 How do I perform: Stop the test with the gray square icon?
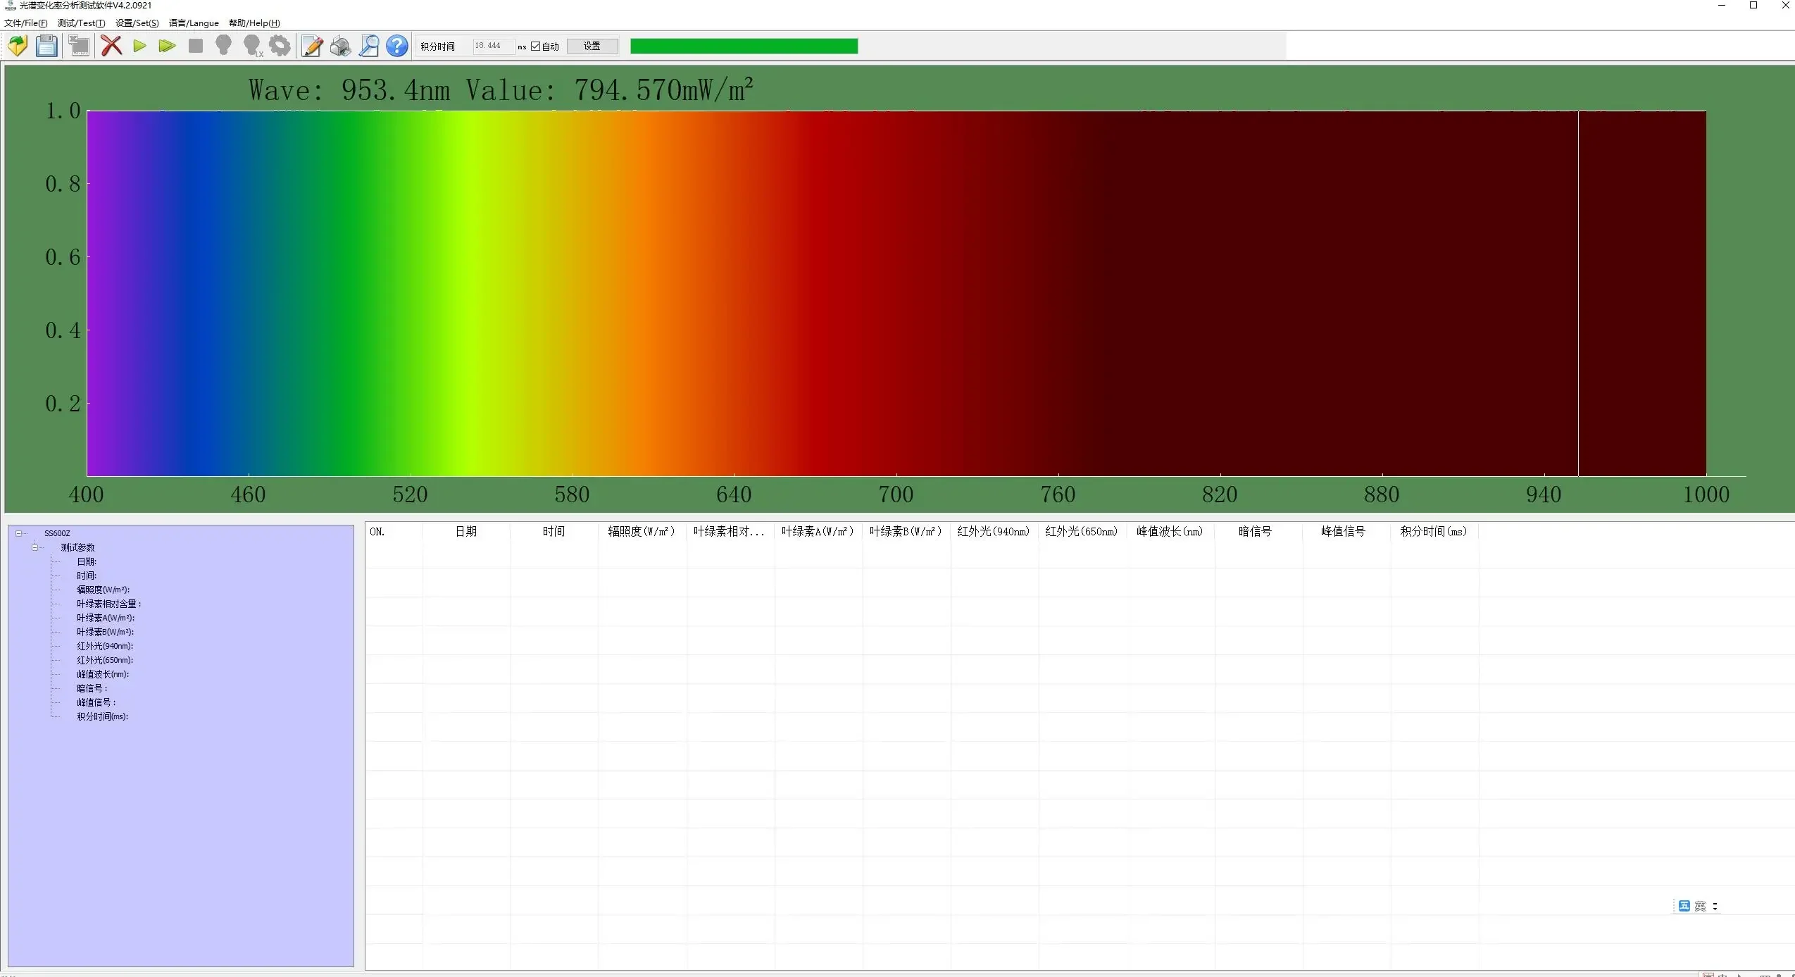point(196,46)
